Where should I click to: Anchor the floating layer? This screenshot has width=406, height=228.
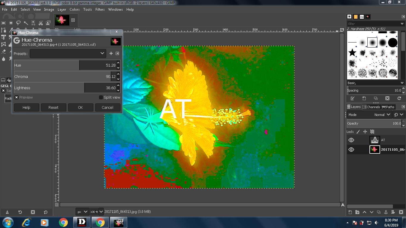pos(386,212)
